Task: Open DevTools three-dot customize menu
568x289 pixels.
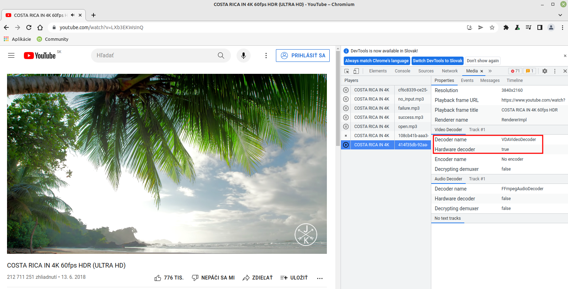Action: (555, 71)
